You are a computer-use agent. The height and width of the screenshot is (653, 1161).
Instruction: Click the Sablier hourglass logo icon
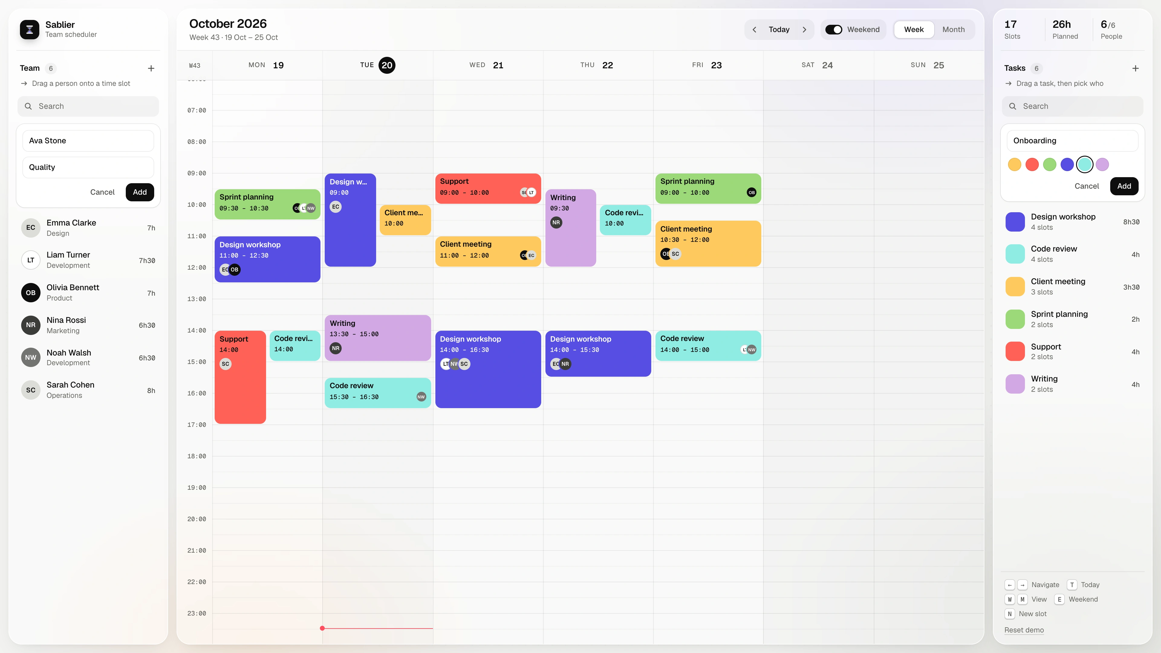click(29, 29)
